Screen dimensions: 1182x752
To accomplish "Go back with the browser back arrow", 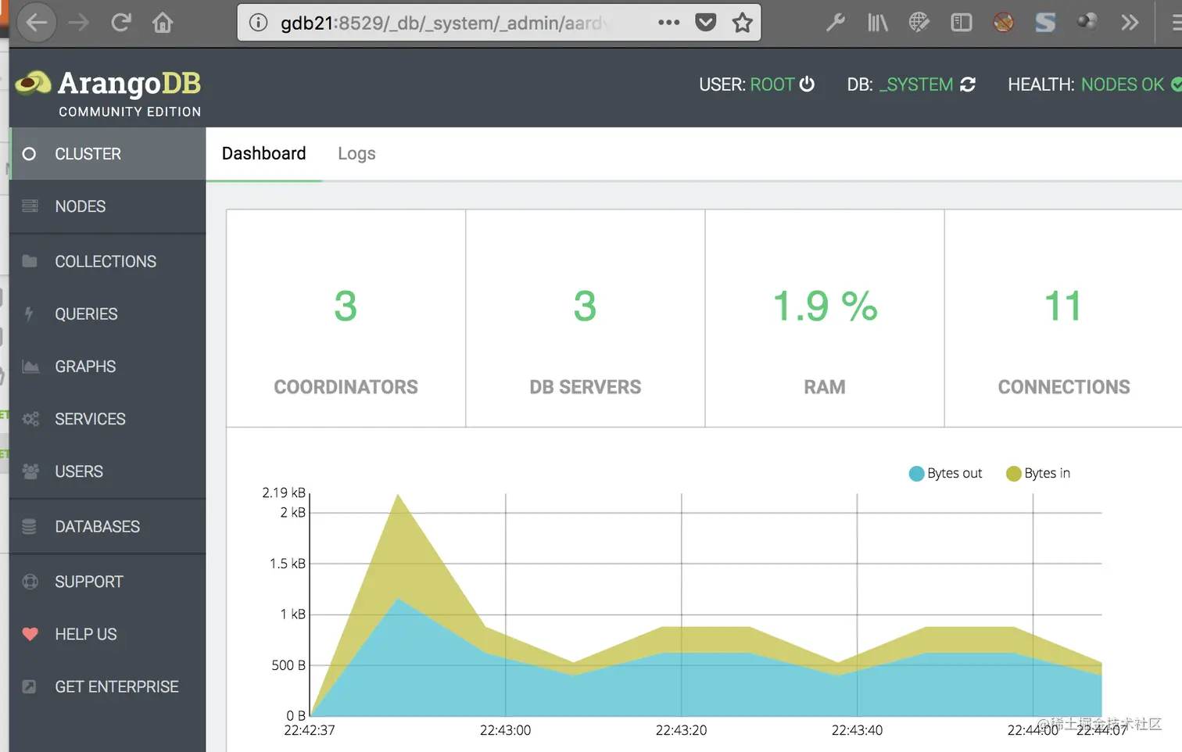I will tap(37, 22).
